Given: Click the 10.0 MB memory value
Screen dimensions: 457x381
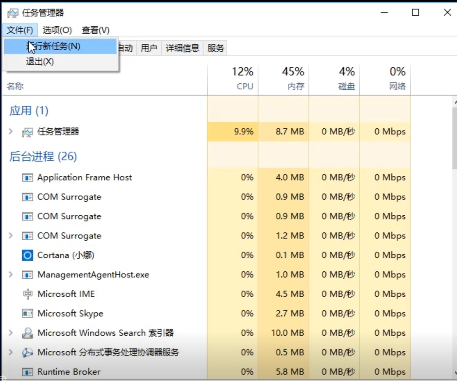Looking at the screenshot, I should point(287,333).
